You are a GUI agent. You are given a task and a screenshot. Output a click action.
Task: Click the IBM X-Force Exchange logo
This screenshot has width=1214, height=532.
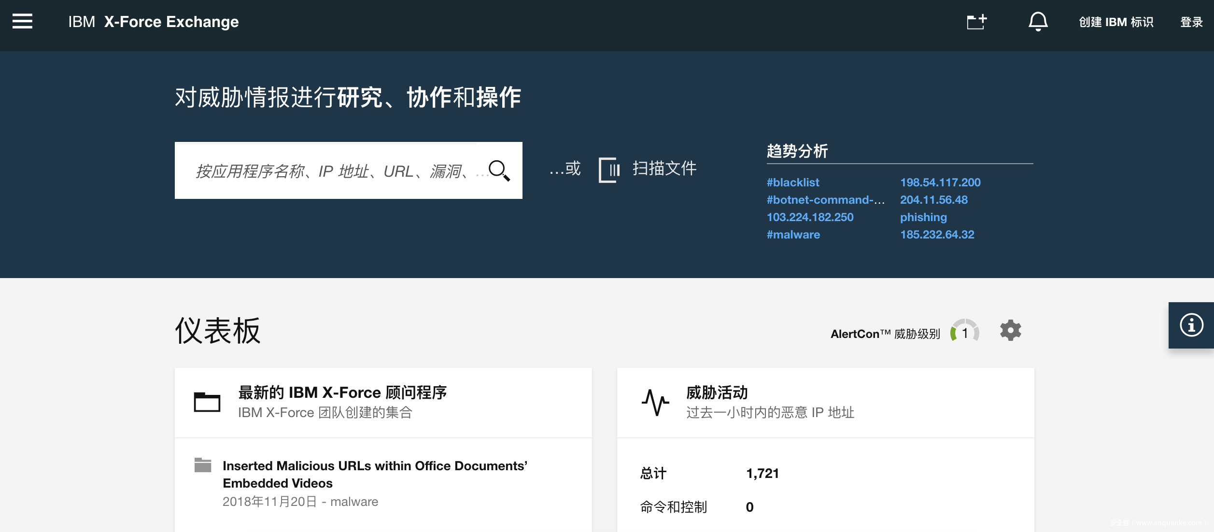pos(153,22)
